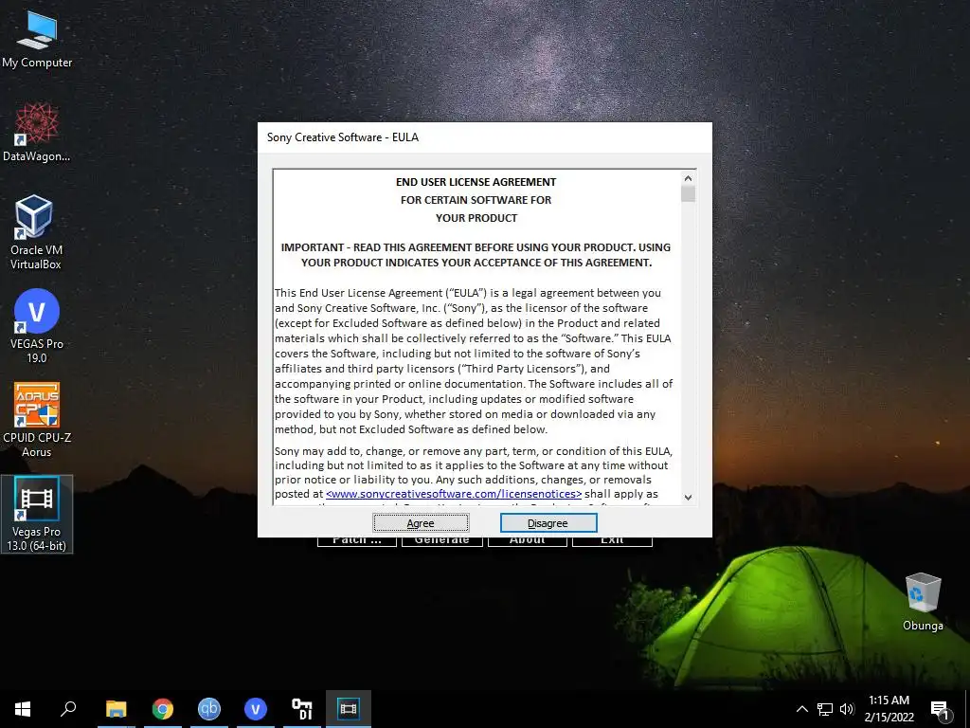Click the EULA scrollbar thumb
This screenshot has height=728, width=970.
688,193
